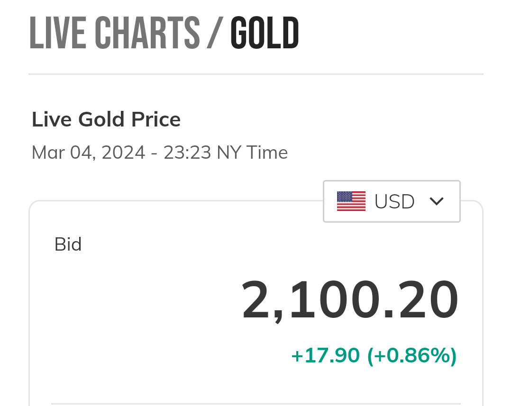Click the NY Time label
This screenshot has width=512, height=406.
pos(252,153)
